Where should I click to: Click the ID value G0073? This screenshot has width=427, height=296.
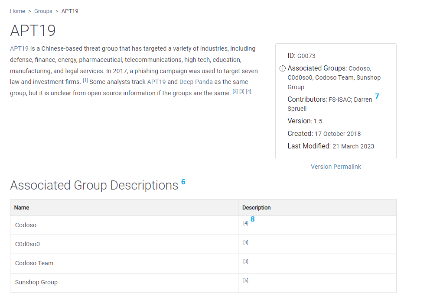[306, 56]
